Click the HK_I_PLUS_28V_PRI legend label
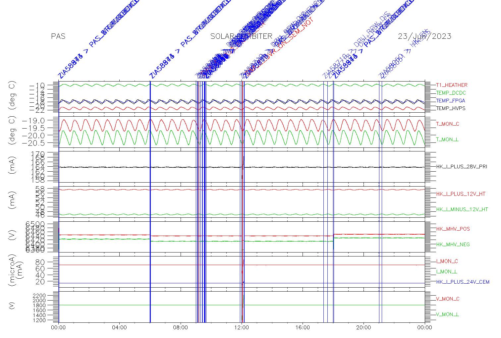 (x=462, y=167)
